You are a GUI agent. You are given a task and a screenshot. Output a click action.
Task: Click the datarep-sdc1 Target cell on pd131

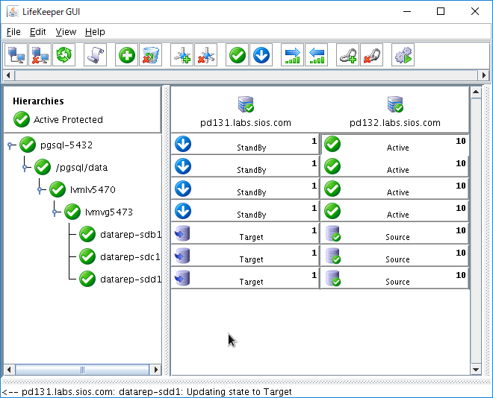tap(245, 256)
